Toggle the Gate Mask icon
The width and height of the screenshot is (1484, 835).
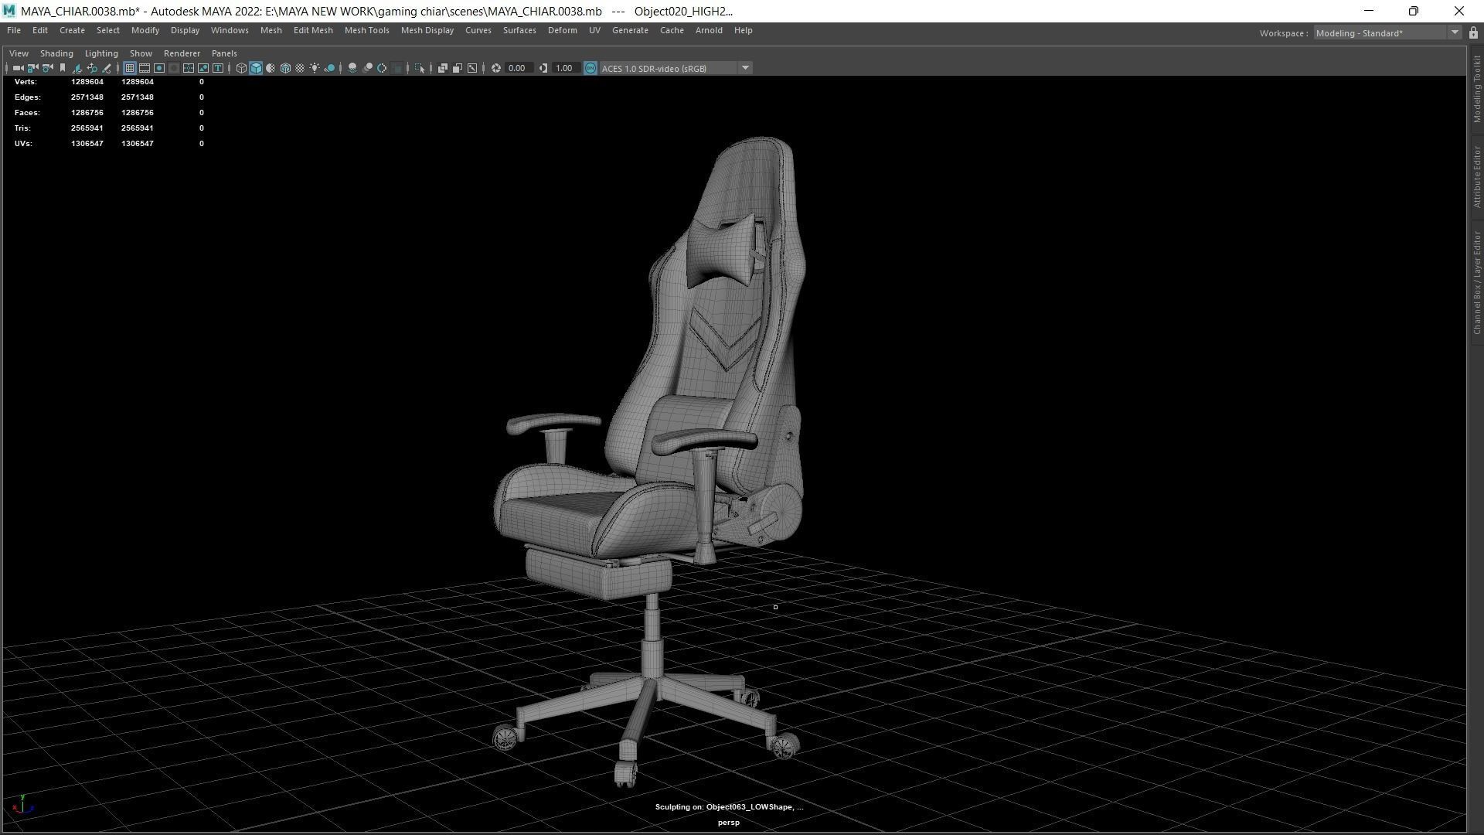pyautogui.click(x=174, y=68)
